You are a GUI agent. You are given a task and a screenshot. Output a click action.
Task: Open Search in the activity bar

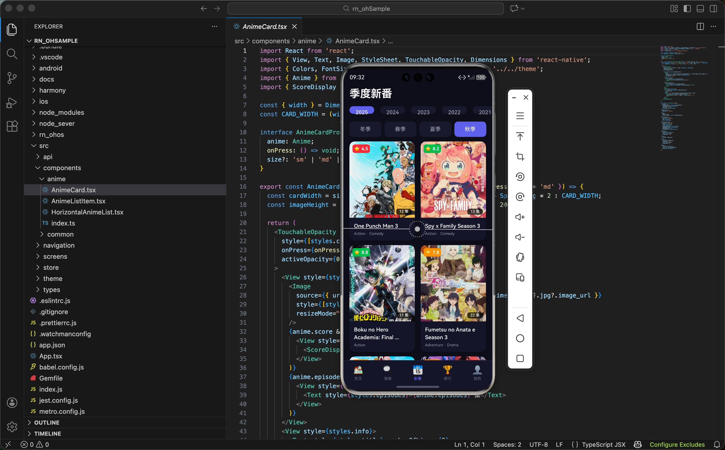click(x=12, y=54)
